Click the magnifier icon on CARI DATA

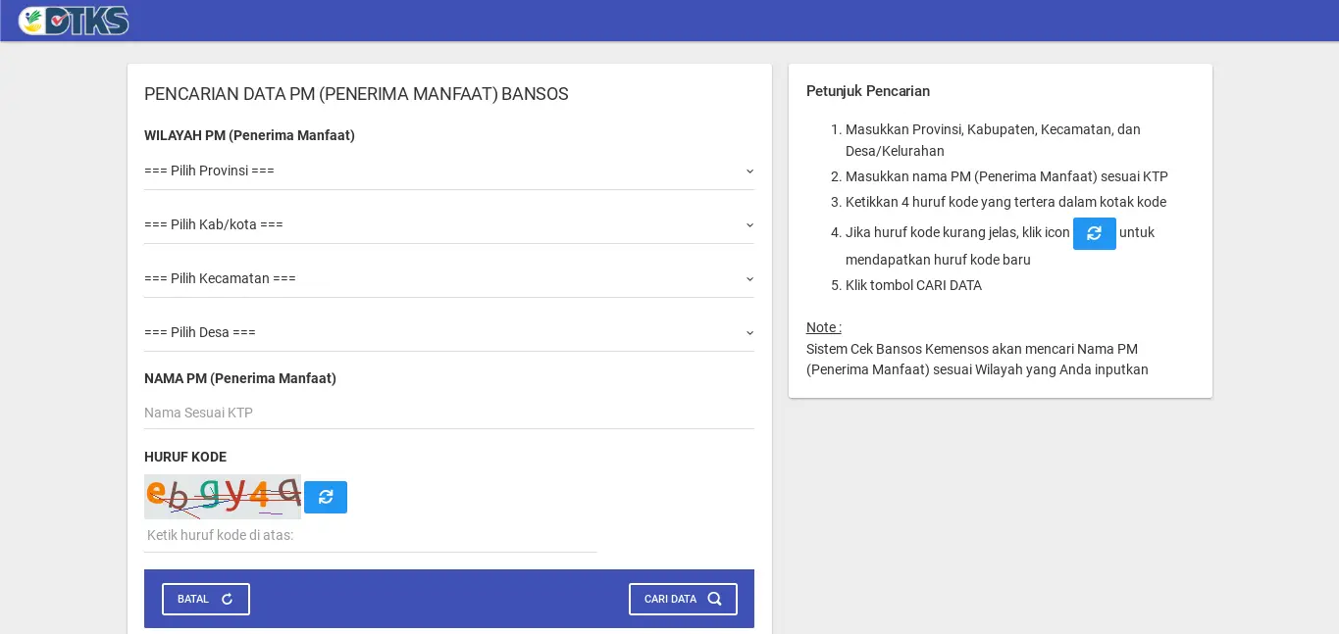(x=714, y=599)
